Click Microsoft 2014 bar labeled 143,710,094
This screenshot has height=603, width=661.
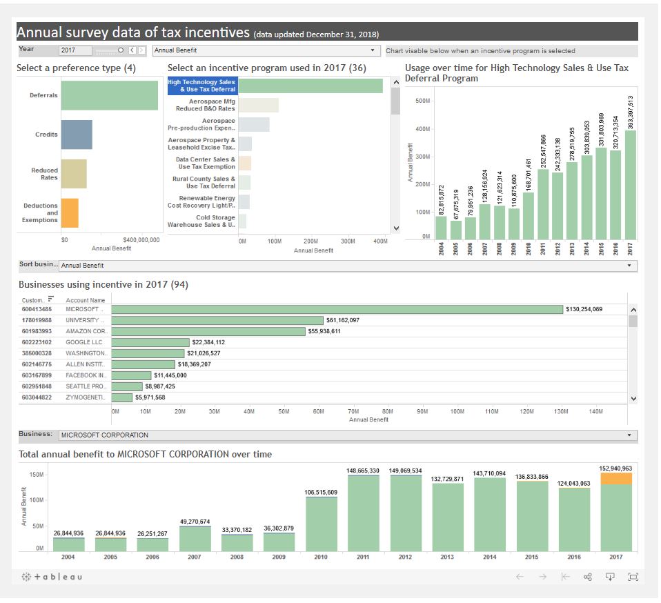point(490,515)
